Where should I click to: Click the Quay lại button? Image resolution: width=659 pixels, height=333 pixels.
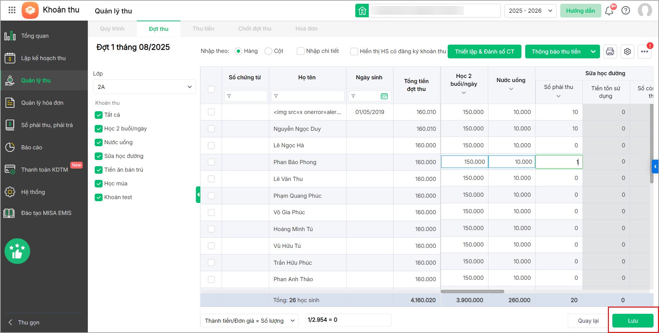[x=588, y=321]
